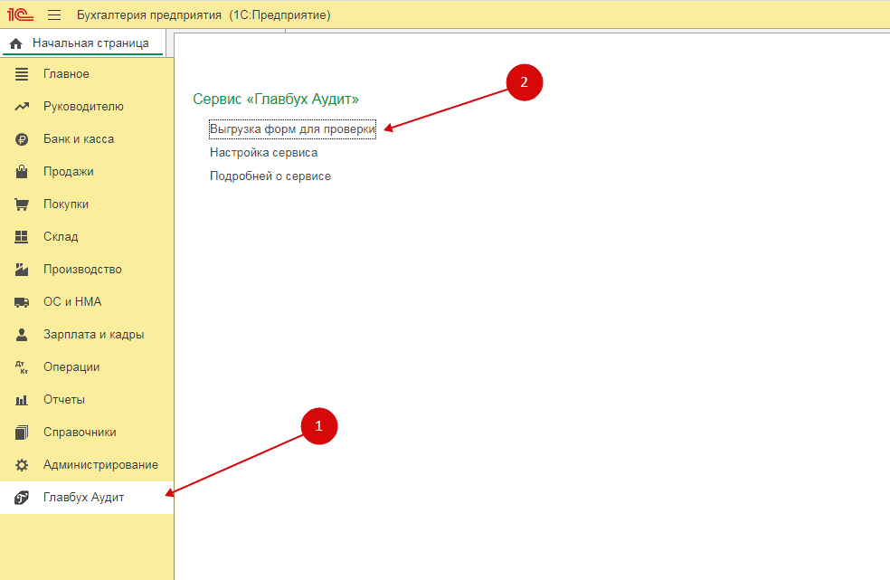Click the Производство factory icon

(x=23, y=270)
